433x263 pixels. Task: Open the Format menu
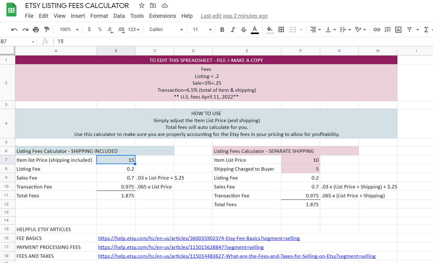99,16
